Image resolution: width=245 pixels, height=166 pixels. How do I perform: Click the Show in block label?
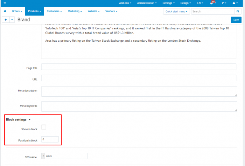tap(29, 129)
